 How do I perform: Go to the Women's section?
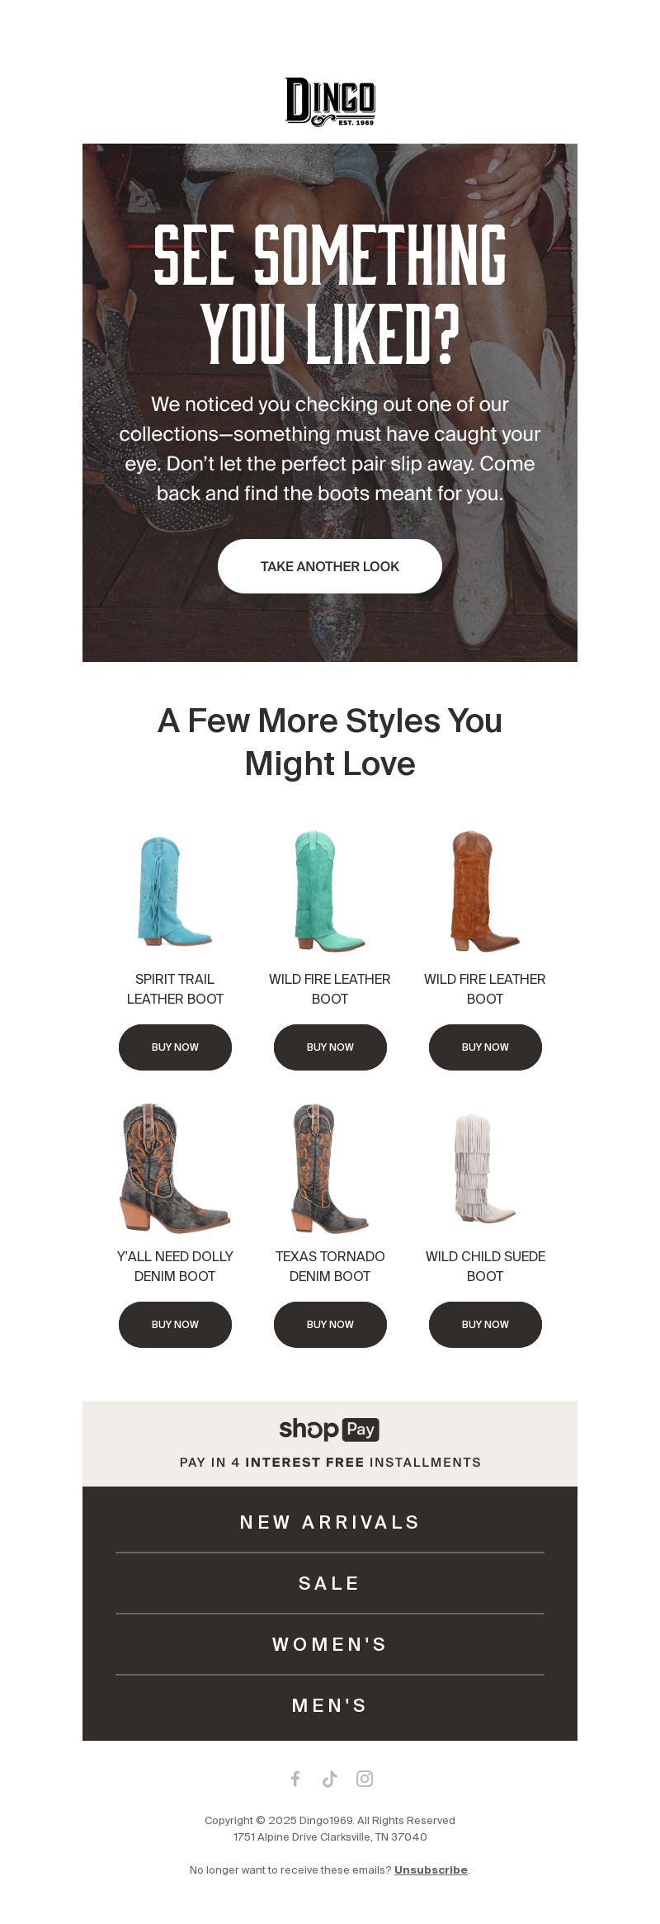coord(330,1644)
